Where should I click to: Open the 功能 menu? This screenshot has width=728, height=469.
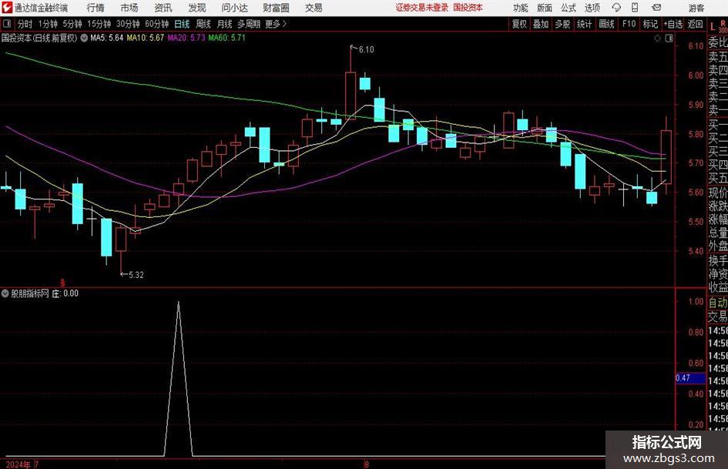click(521, 8)
